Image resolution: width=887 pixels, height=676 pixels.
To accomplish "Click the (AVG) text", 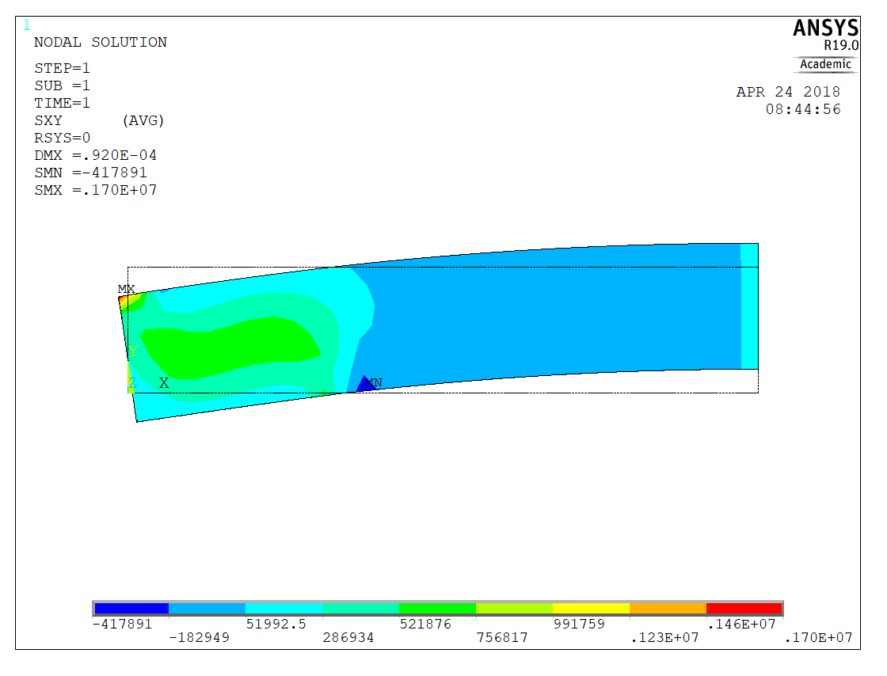I will [x=143, y=121].
